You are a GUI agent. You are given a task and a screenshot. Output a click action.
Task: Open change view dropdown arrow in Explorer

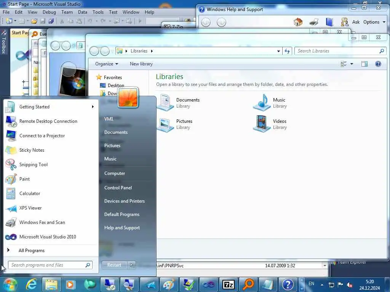pos(352,64)
